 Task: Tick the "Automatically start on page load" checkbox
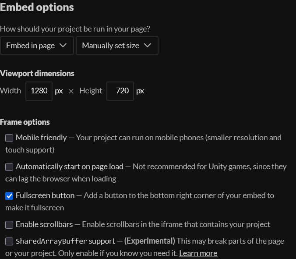click(9, 167)
